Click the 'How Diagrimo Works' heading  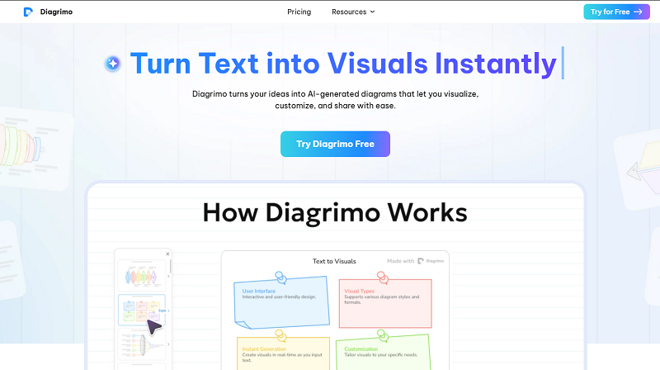(335, 212)
